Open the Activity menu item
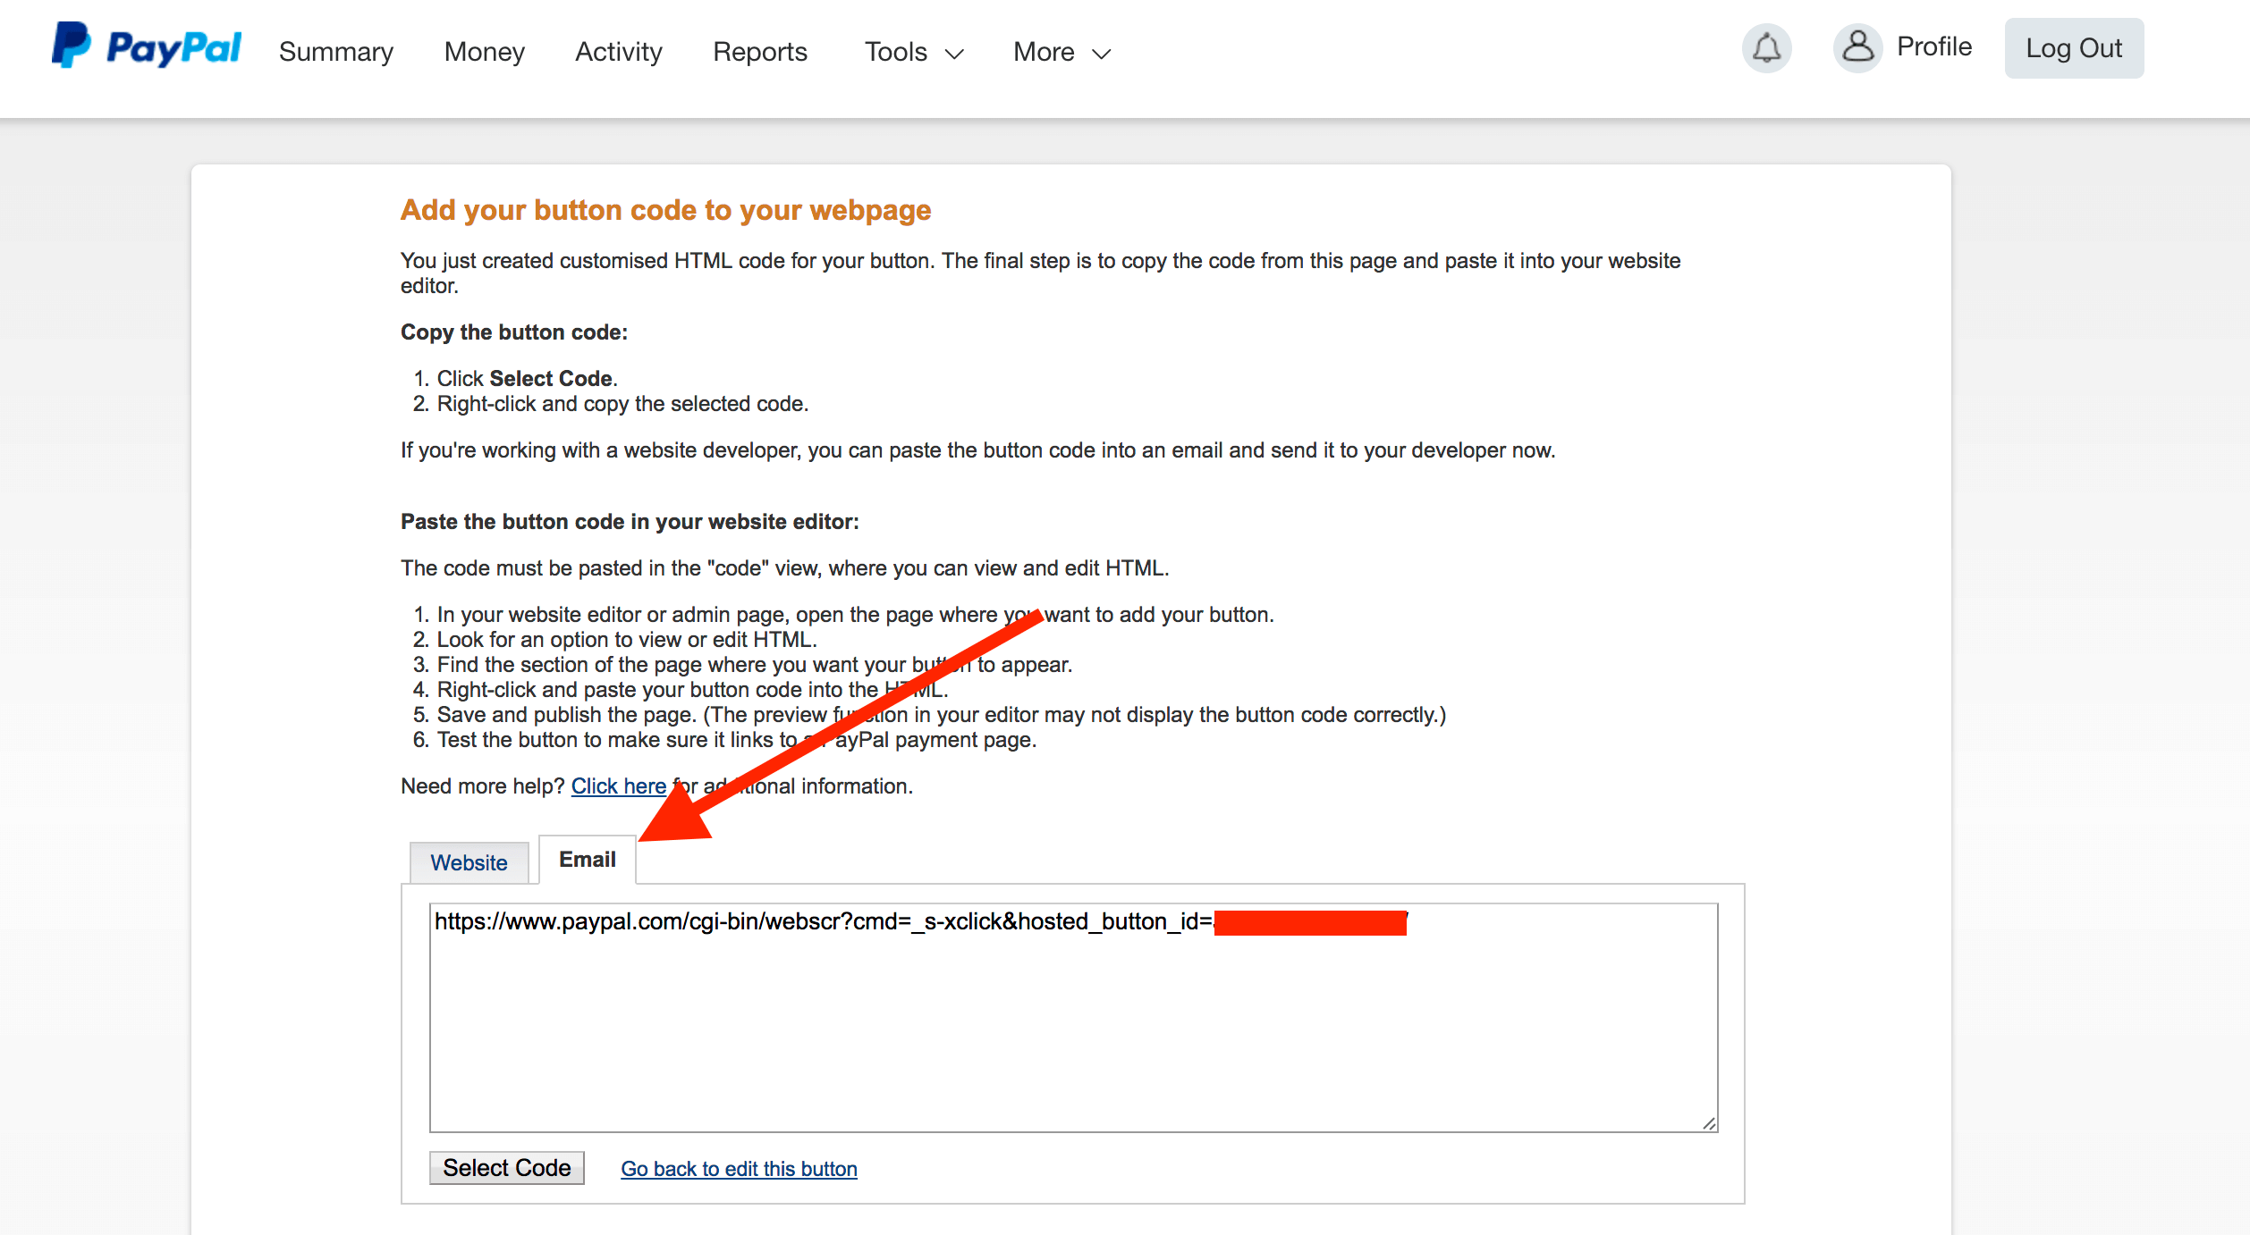Screen dimensions: 2250x1235 pyautogui.click(x=618, y=52)
